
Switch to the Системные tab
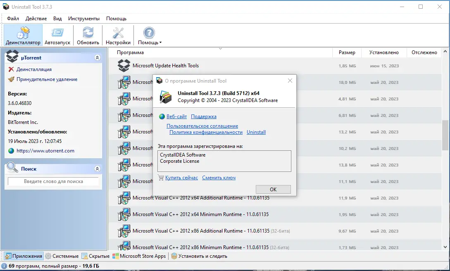(x=62, y=256)
